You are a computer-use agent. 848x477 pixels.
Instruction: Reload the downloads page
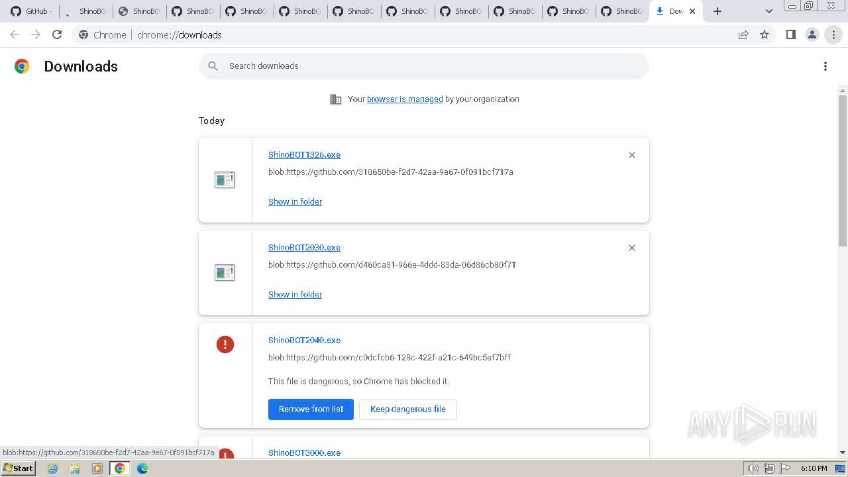tap(57, 35)
